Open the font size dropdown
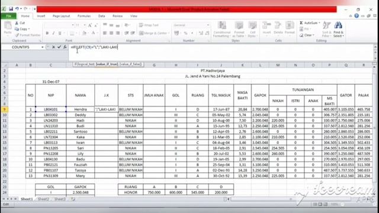 tap(85, 25)
